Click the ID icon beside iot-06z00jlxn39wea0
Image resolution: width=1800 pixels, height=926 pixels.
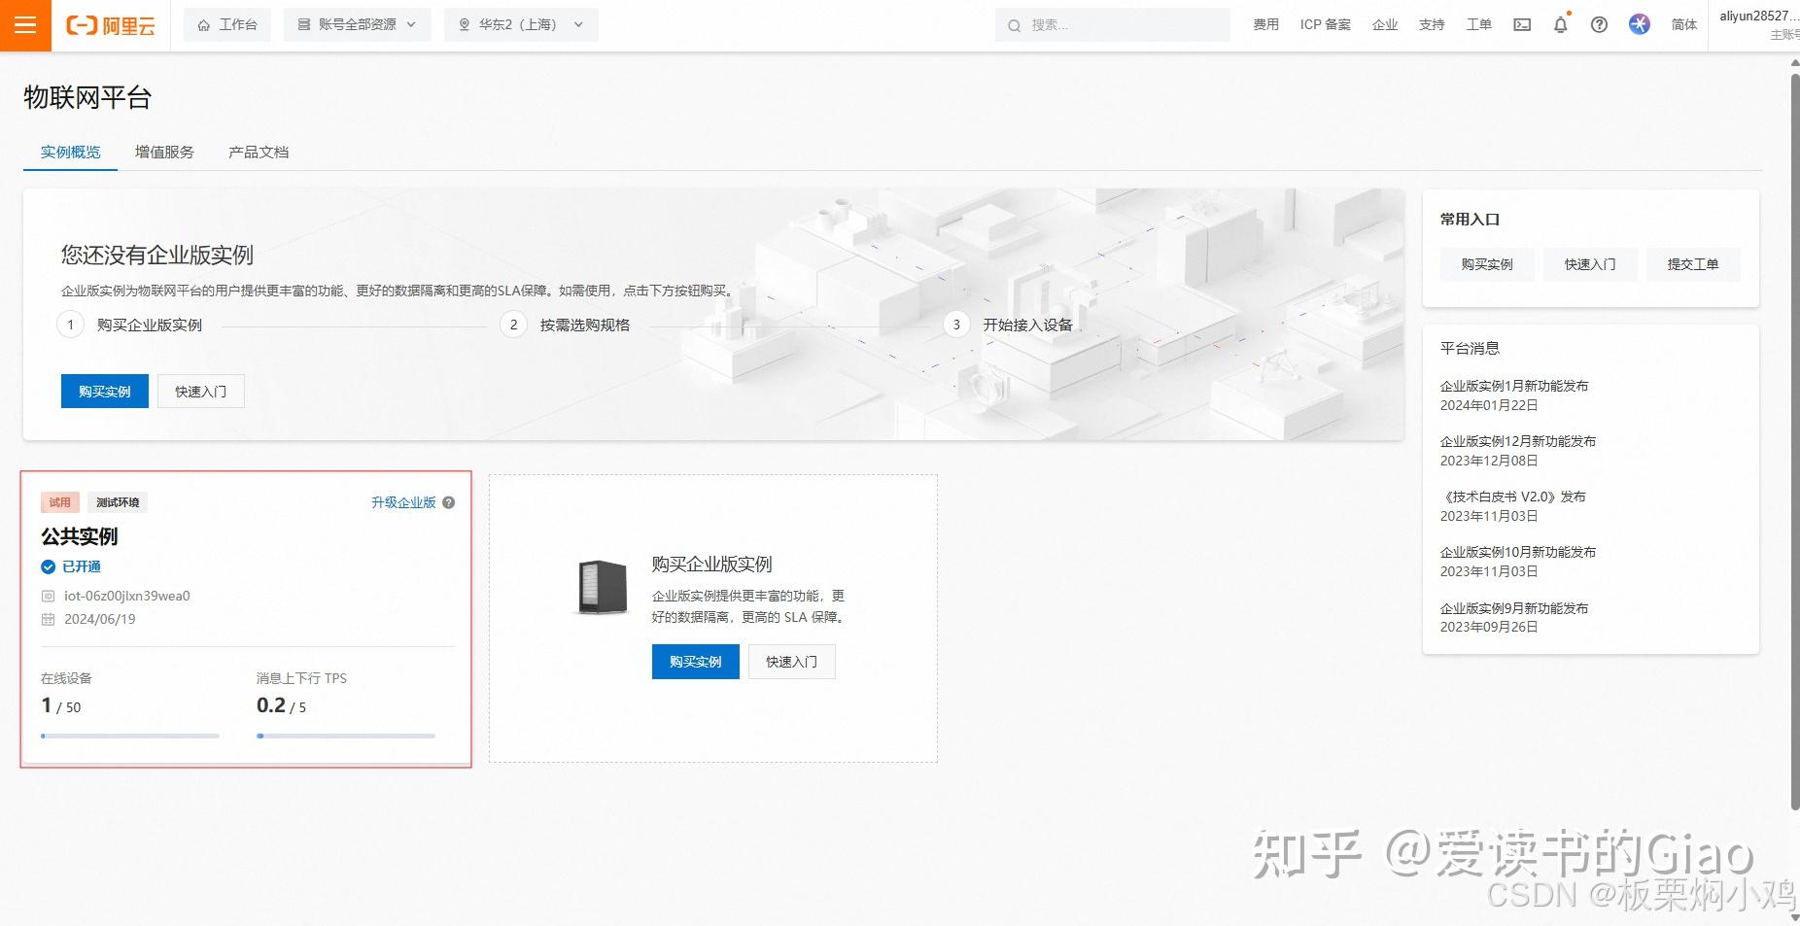point(48,596)
